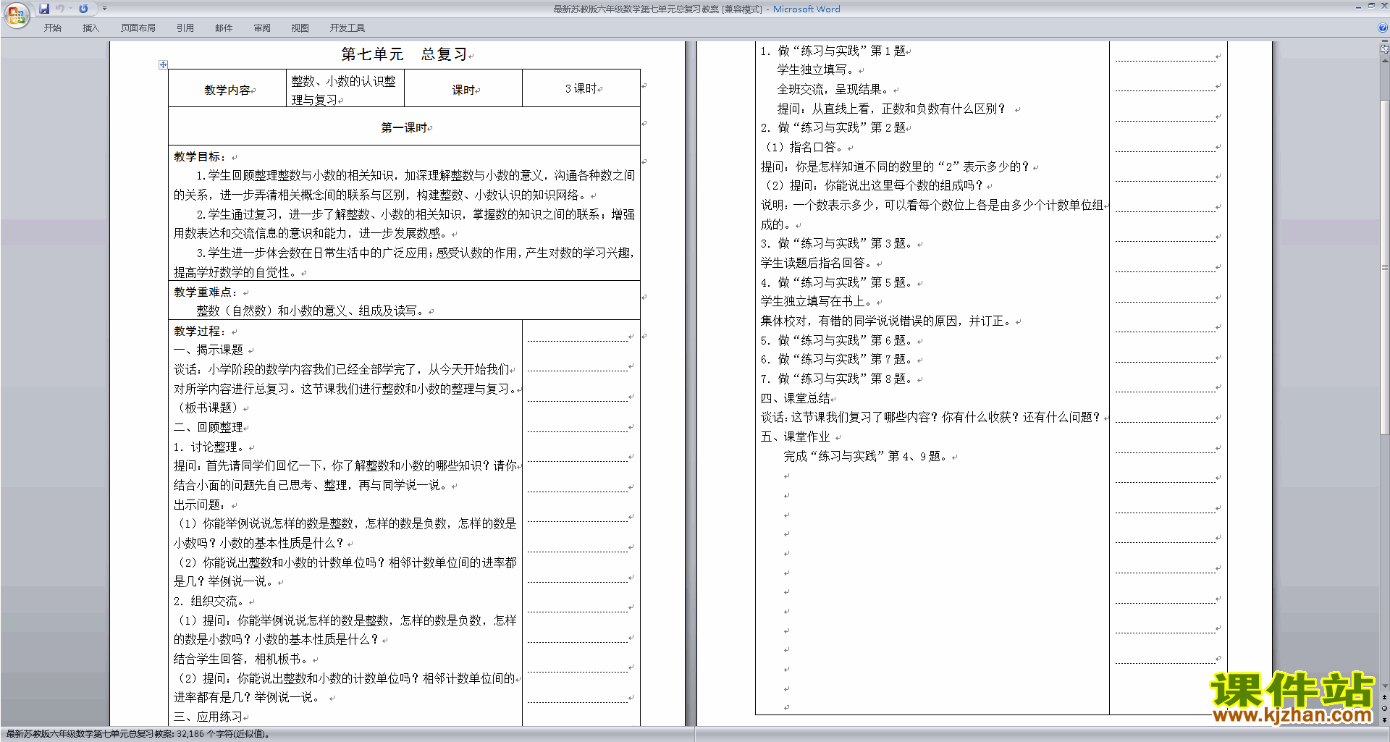Click the line '三、应用练习'
1390x742 pixels.
(x=208, y=717)
